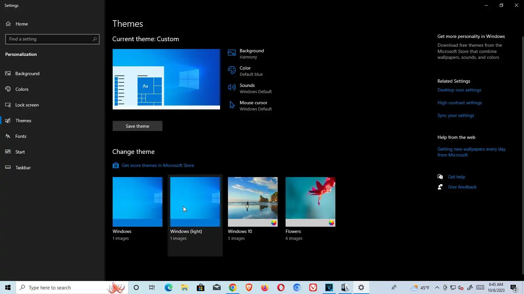Image resolution: width=524 pixels, height=294 pixels.
Task: Open Task View on the taskbar
Action: tap(152, 287)
